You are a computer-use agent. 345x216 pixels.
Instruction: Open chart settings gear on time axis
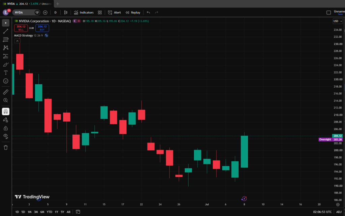(x=338, y=204)
